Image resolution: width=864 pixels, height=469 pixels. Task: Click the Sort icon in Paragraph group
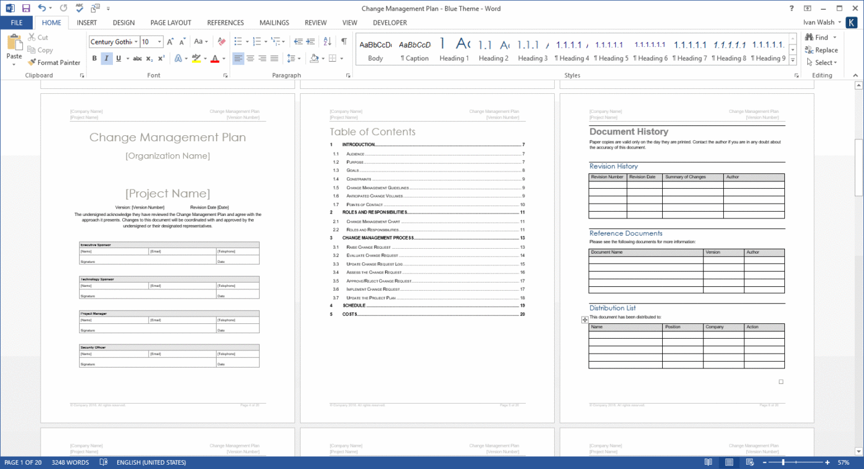click(326, 42)
